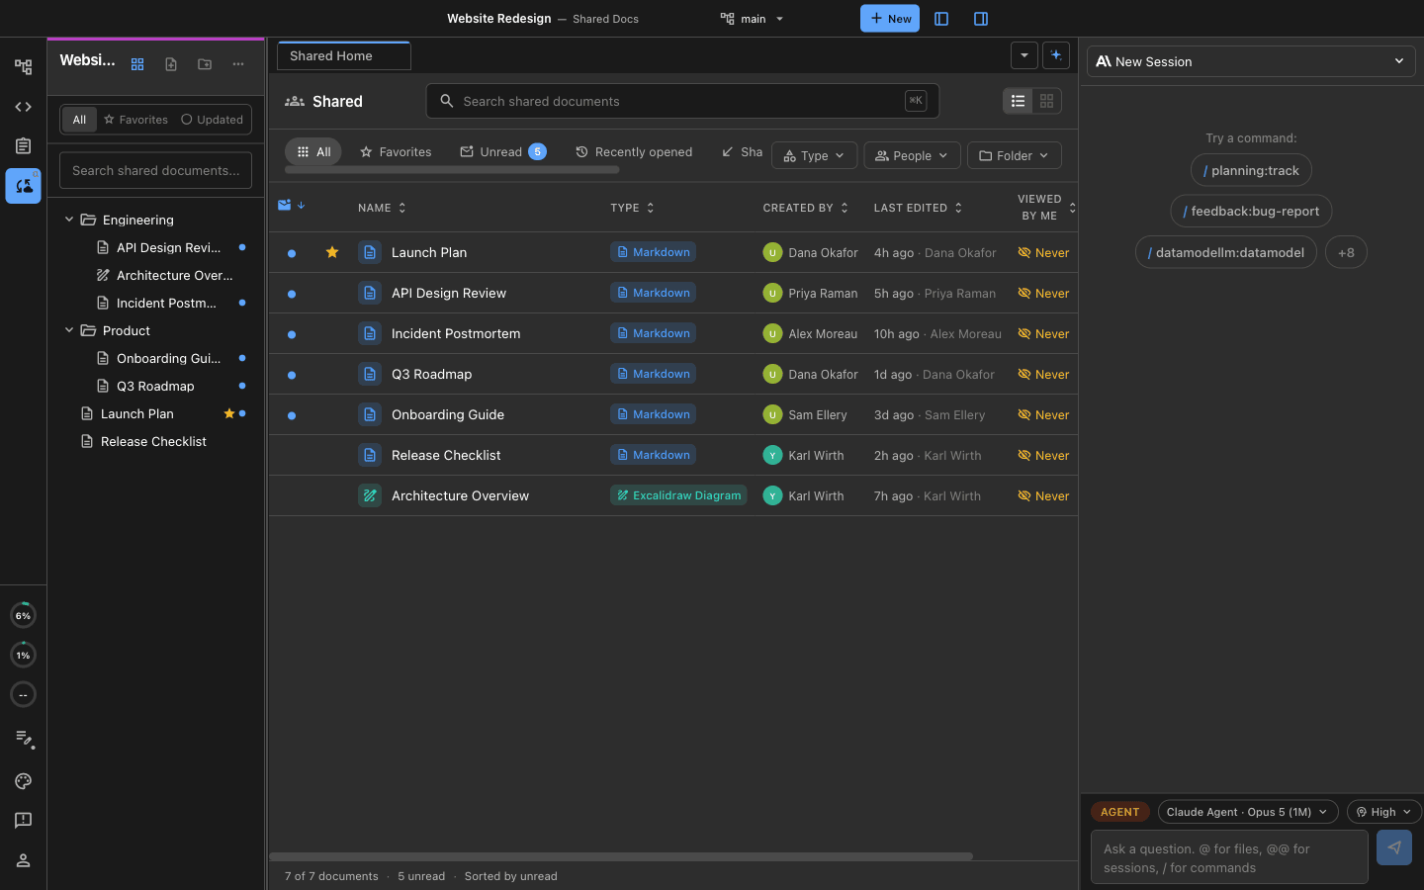Focus the main Search shared documents field
1424x890 pixels.
[682, 101]
